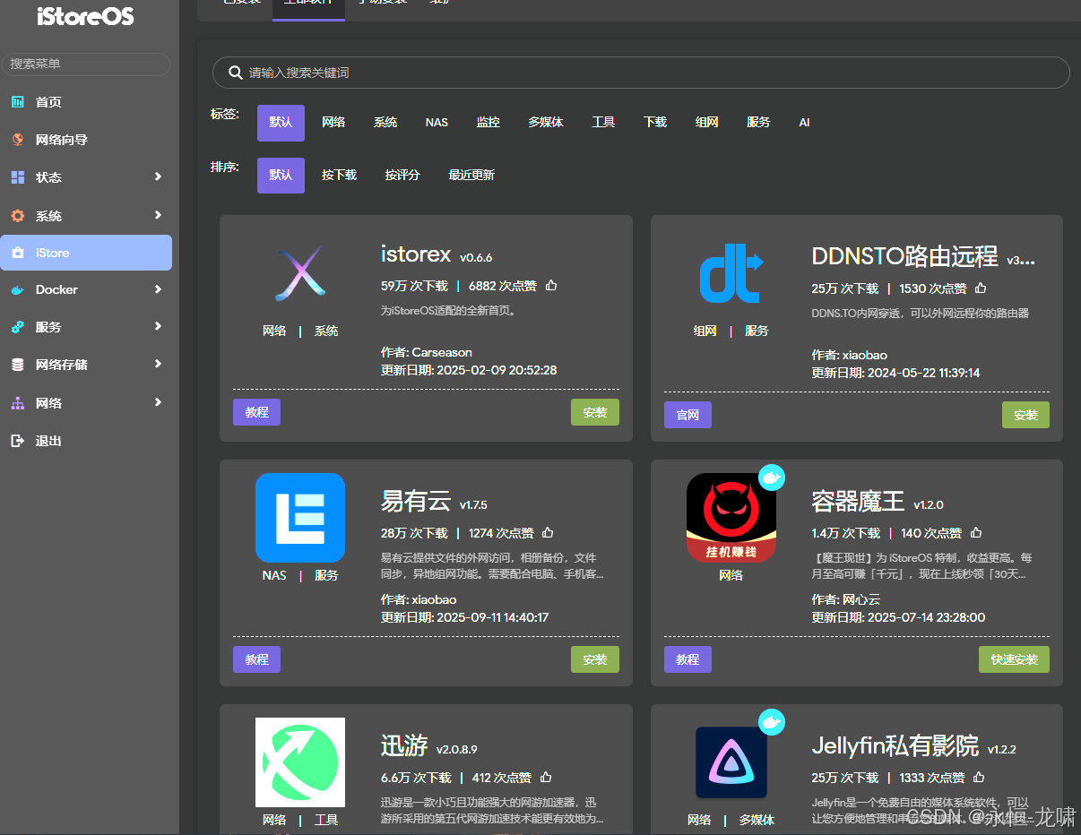Click Docker badge on Jellyfin logo
Viewport: 1081px width, 835px height.
pyautogui.click(x=772, y=721)
